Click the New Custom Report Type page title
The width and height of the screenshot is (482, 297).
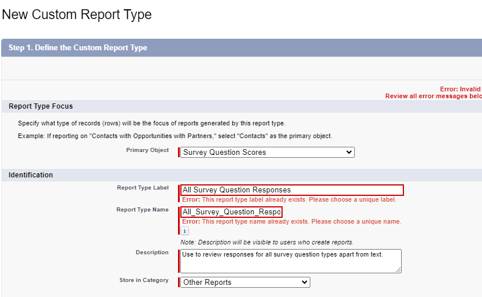(77, 14)
